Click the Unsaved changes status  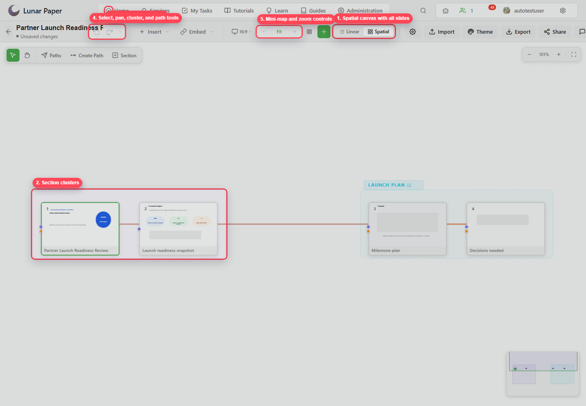tap(37, 37)
